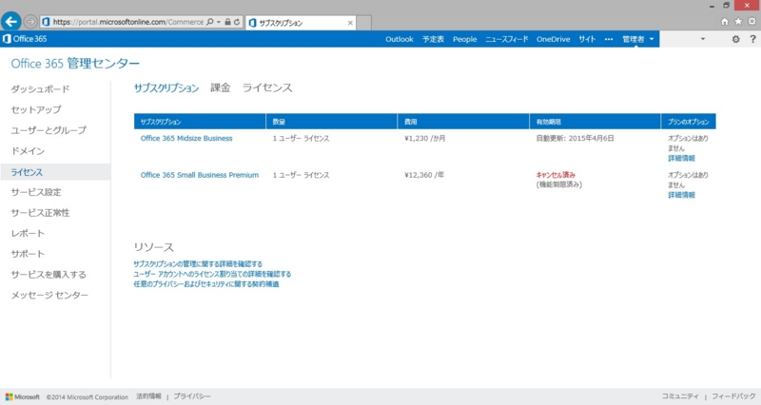Open Outlook from the top navigation

(x=400, y=39)
